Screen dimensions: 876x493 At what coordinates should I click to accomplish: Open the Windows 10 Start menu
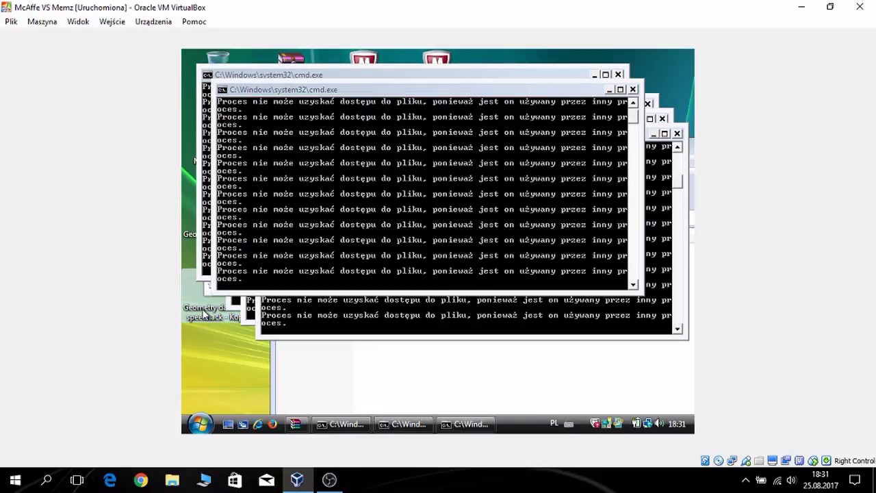click(x=15, y=480)
